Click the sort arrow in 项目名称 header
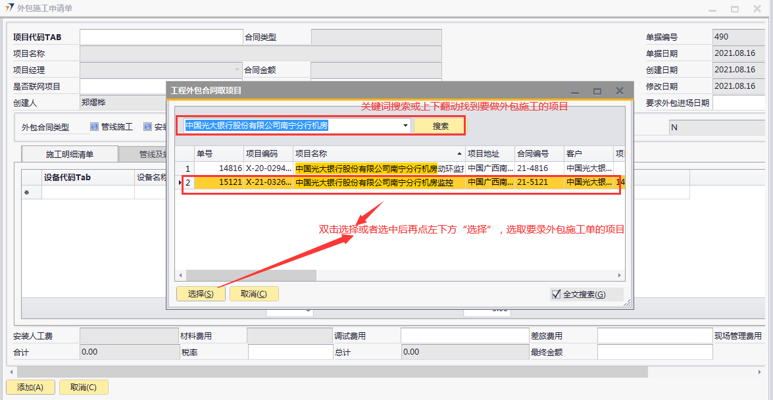Image resolution: width=773 pixels, height=400 pixels. [459, 153]
